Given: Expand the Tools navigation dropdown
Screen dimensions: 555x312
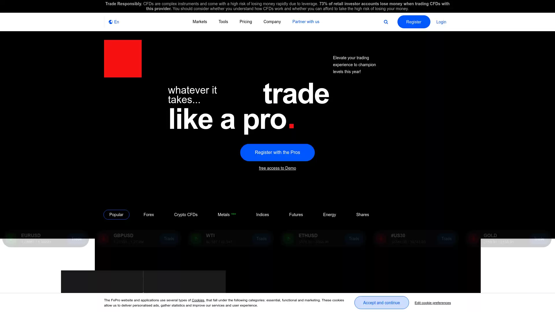Looking at the screenshot, I should pyautogui.click(x=223, y=22).
